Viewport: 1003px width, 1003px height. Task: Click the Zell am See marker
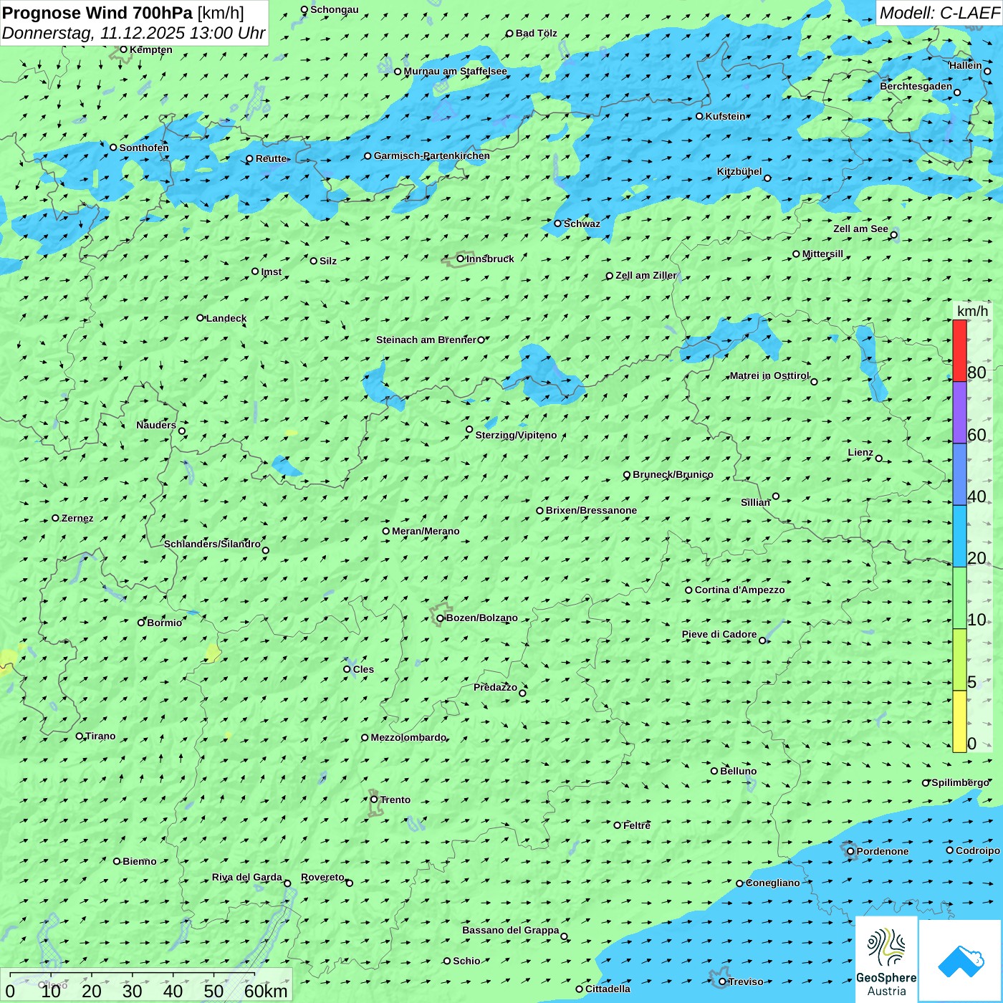click(893, 235)
